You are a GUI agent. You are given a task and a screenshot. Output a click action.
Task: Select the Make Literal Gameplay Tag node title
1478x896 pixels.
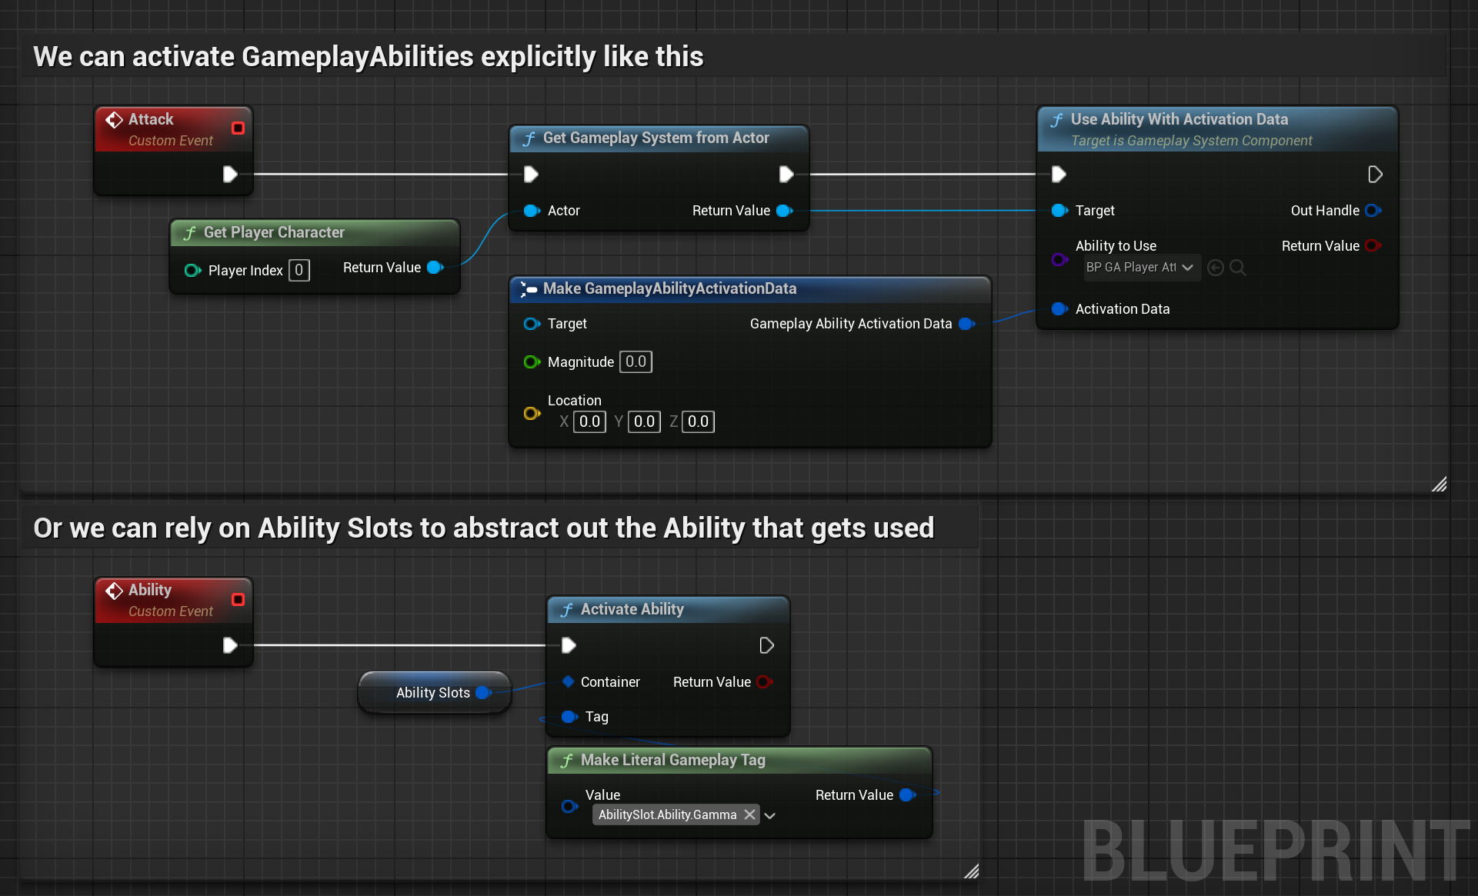point(672,761)
